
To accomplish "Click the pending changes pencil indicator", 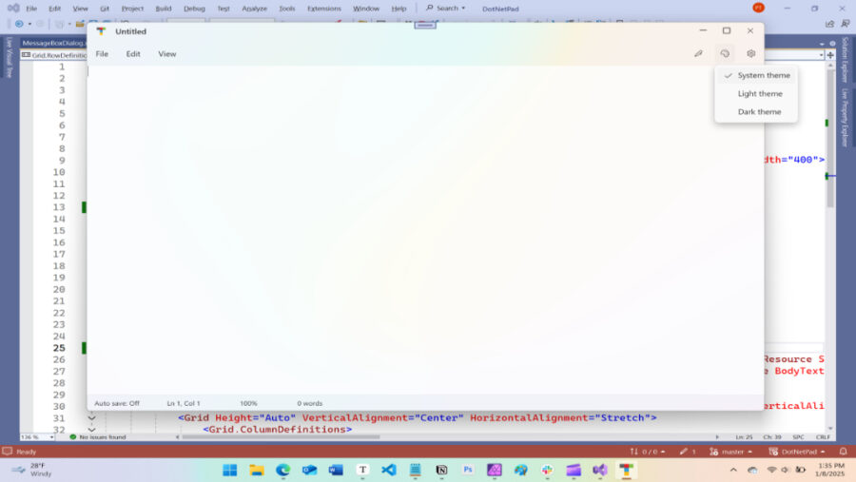I will pyautogui.click(x=688, y=452).
